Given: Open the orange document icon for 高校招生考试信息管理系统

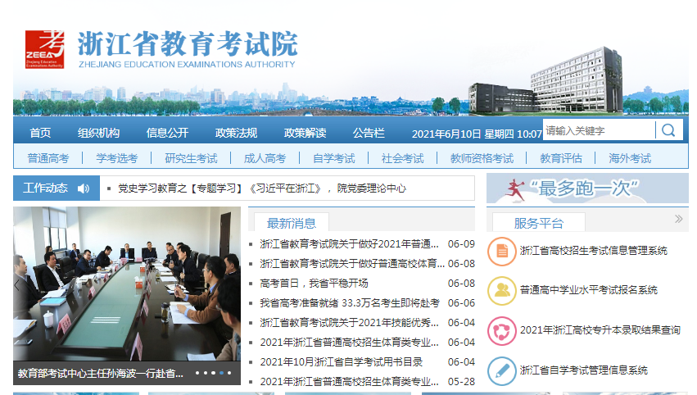Looking at the screenshot, I should (501, 252).
